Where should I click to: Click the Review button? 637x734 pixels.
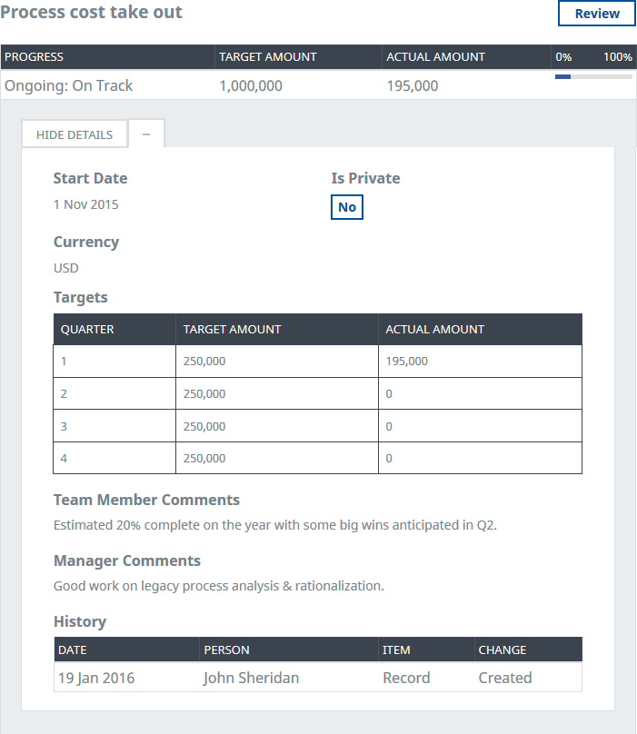(x=596, y=14)
